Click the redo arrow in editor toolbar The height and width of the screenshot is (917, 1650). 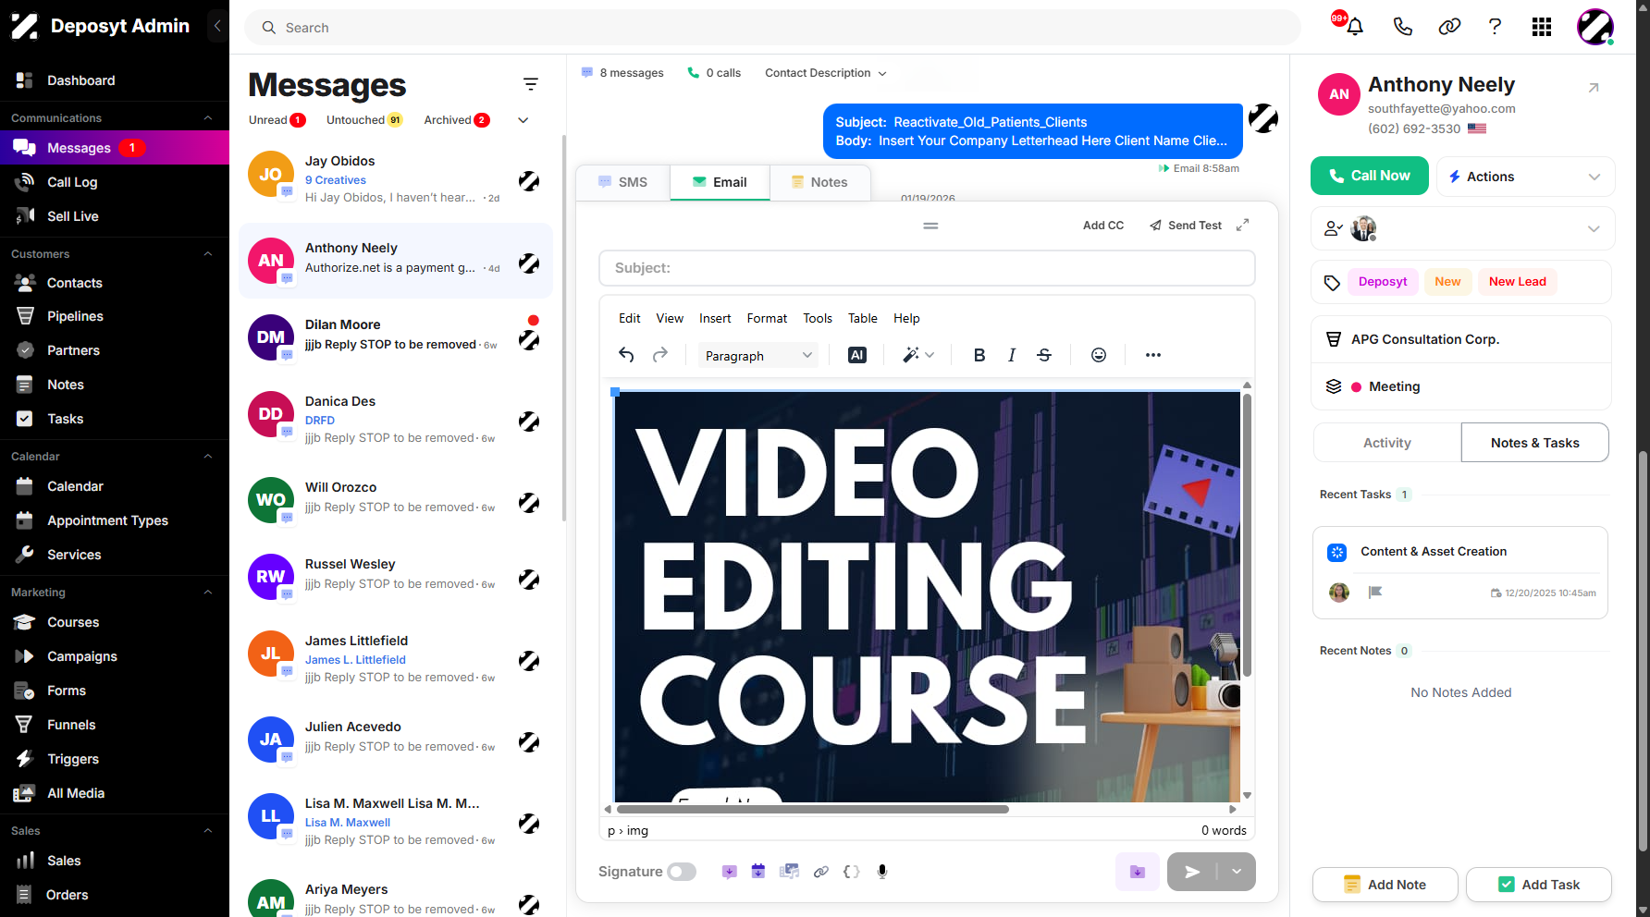(x=660, y=355)
